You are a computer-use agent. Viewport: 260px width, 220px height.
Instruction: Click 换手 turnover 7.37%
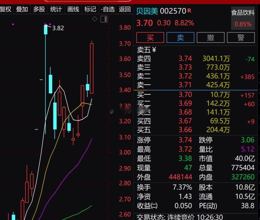182,187
